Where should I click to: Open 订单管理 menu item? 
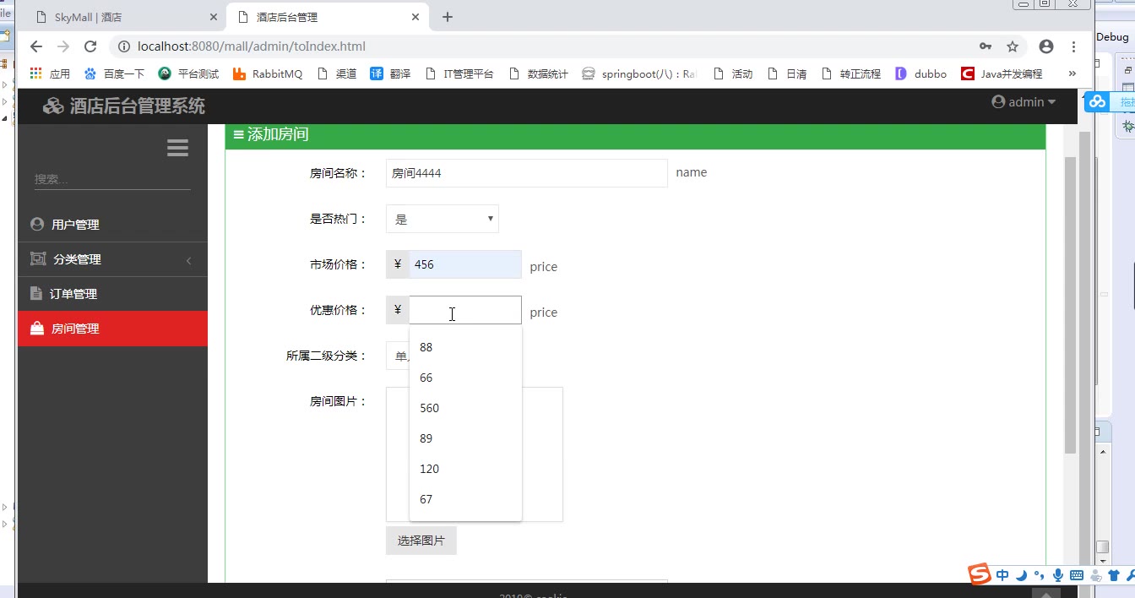point(112,294)
